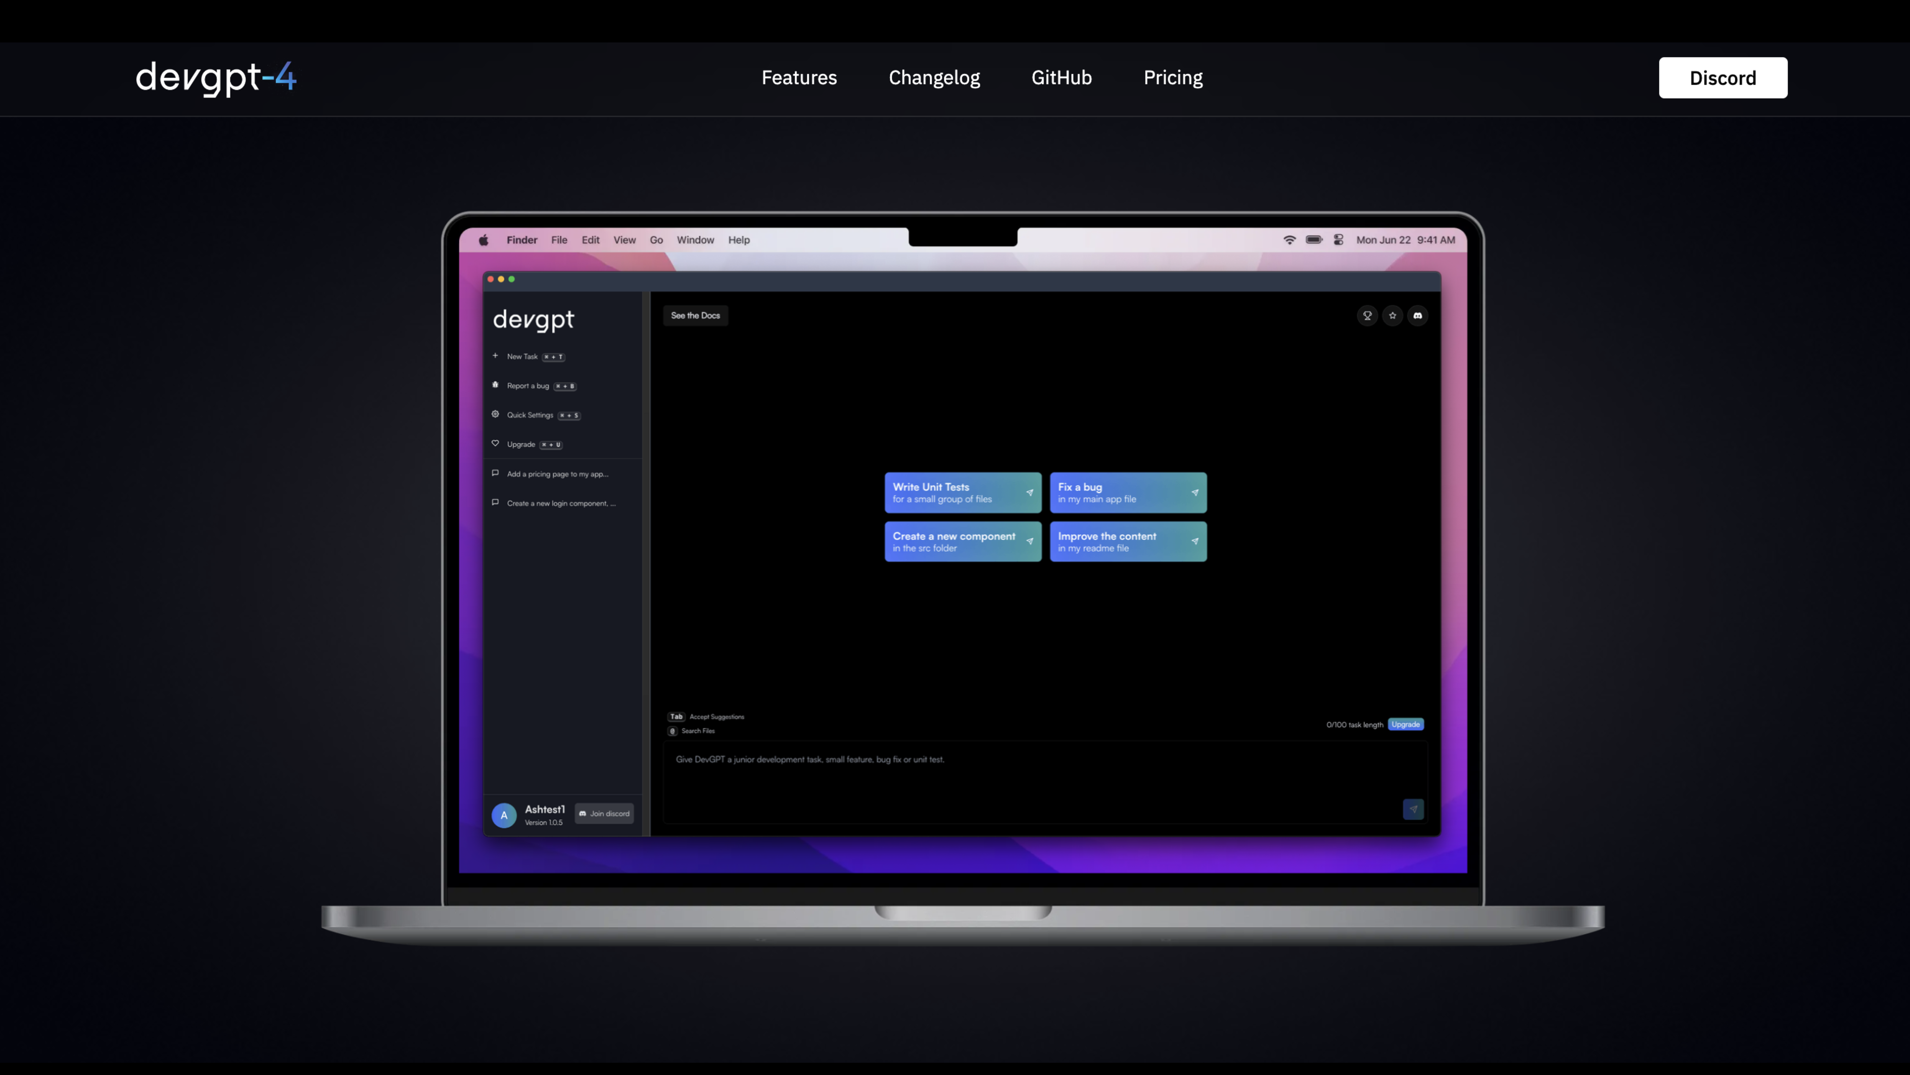Open the Go menu
Image resolution: width=1910 pixels, height=1075 pixels.
(x=656, y=240)
